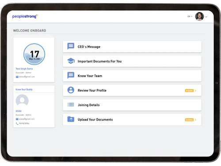Click the buddy phone number
This screenshot has height=166, width=221.
tap(24, 124)
